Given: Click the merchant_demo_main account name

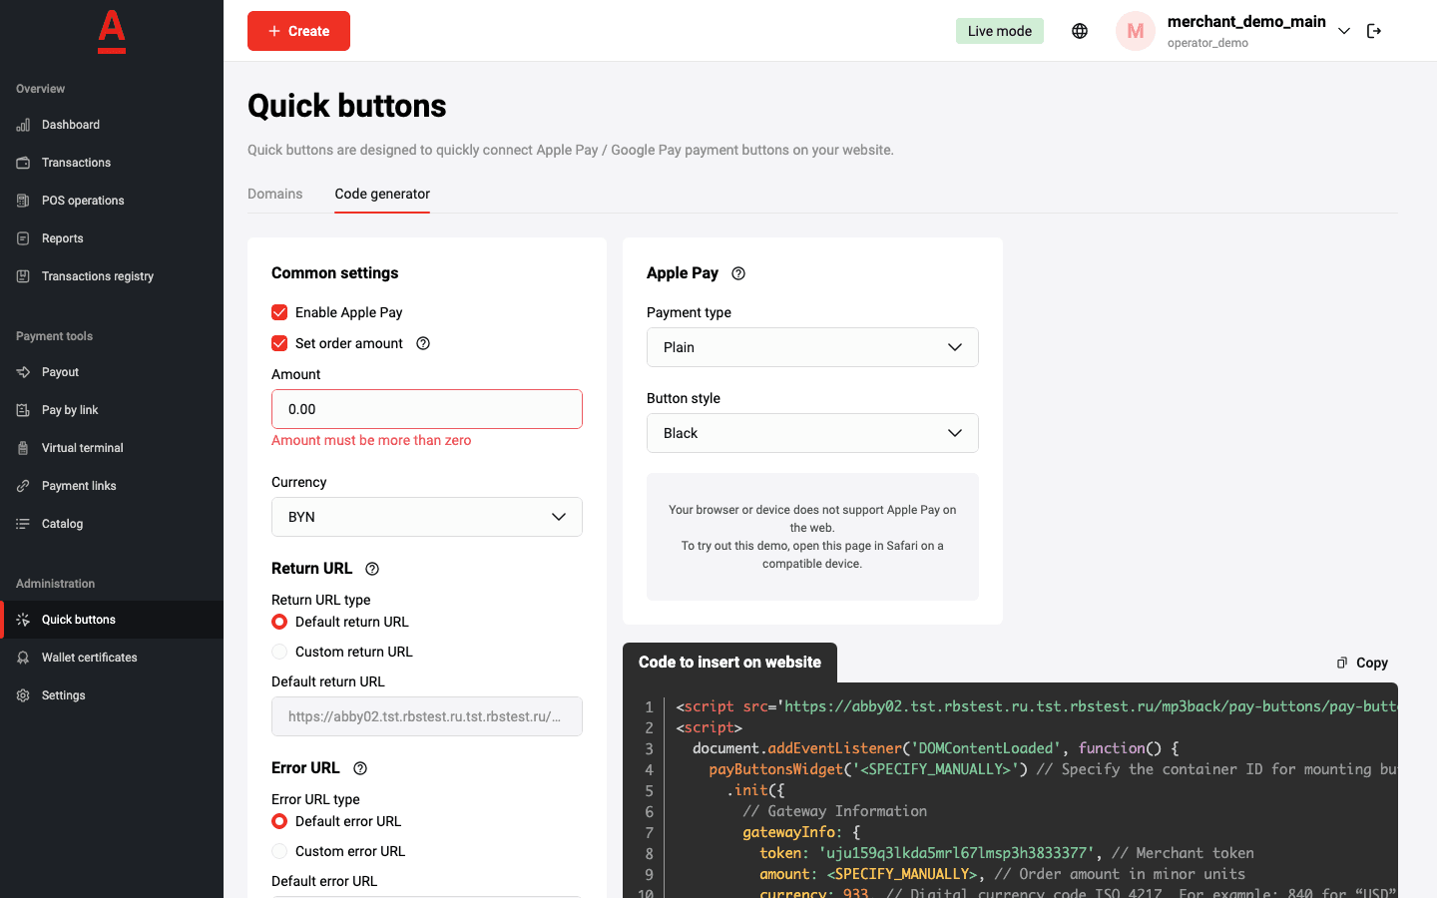Looking at the screenshot, I should point(1246,22).
